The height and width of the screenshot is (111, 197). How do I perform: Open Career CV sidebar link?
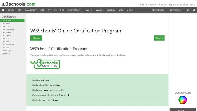6,54
